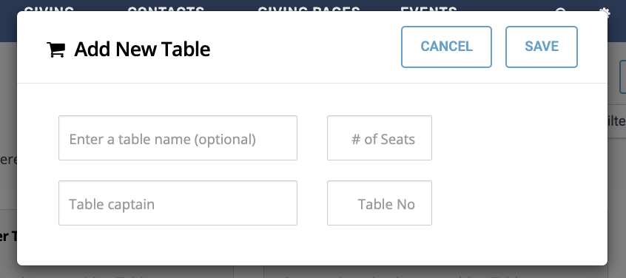Click the # of Seats input box

point(380,138)
